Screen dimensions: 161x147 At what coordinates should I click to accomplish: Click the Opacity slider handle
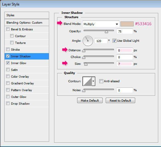click(x=107, y=32)
